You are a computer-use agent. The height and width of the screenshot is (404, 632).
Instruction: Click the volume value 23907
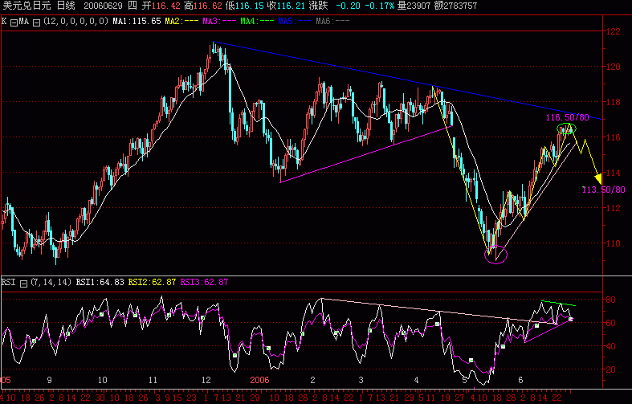[x=419, y=6]
